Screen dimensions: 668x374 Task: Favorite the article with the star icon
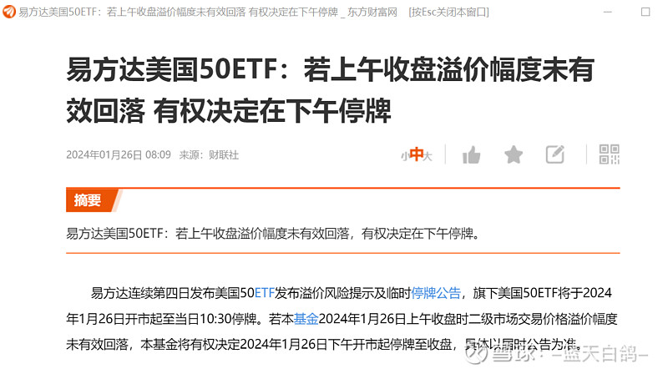(514, 154)
